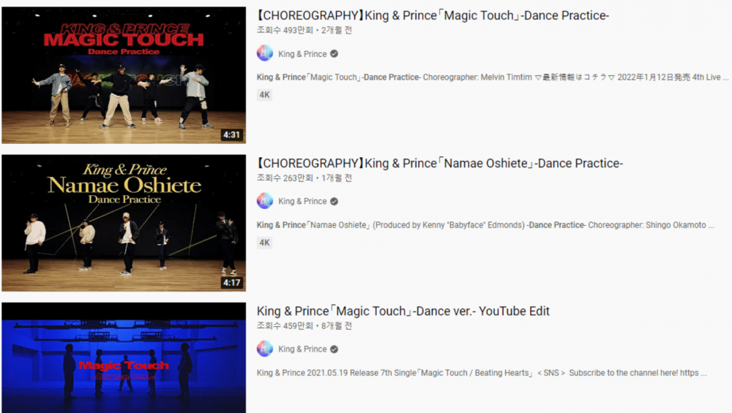The height and width of the screenshot is (413, 732).
Task: Open blue Magic Touch Dance ver. thumbnail
Action: pos(124,357)
